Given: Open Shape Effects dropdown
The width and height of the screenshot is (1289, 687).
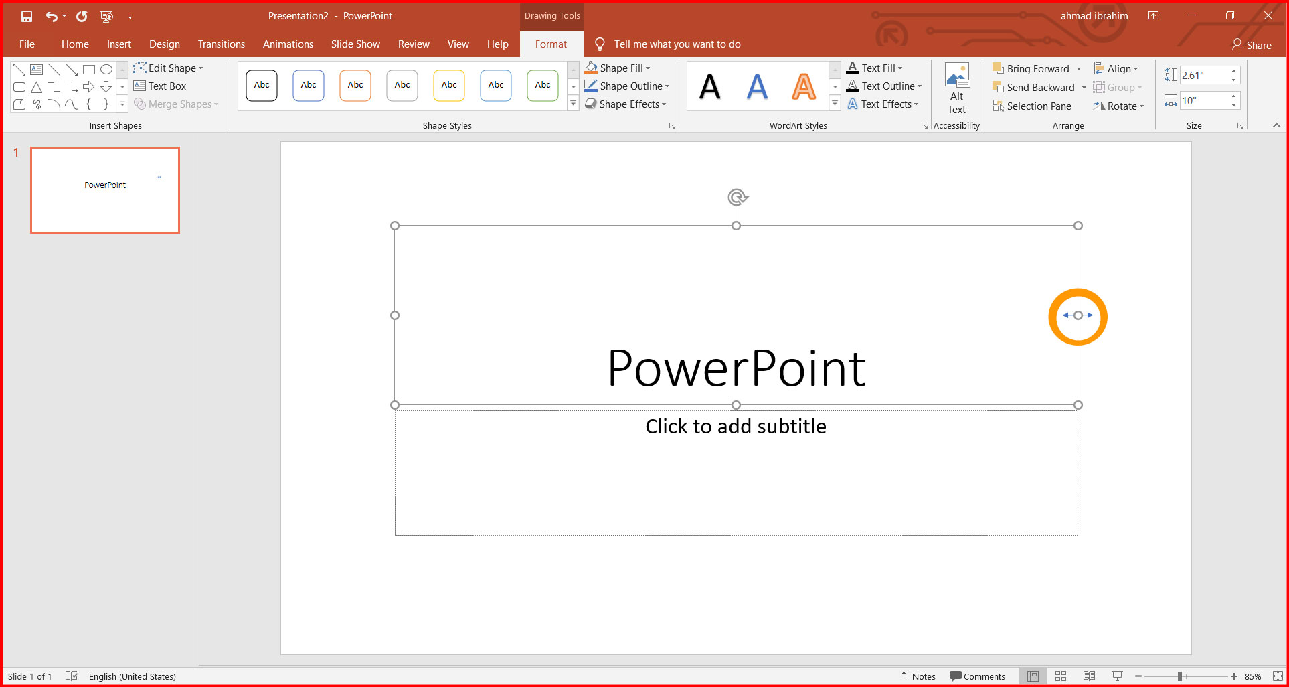Looking at the screenshot, I should (626, 104).
